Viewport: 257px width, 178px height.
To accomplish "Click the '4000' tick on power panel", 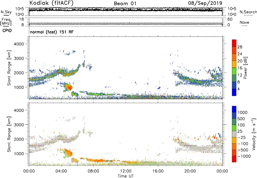I will pos(19,44).
